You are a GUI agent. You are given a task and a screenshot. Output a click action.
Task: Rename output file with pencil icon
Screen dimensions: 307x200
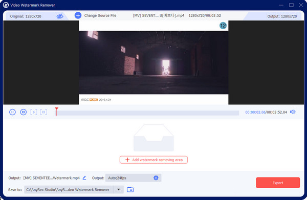(84, 178)
